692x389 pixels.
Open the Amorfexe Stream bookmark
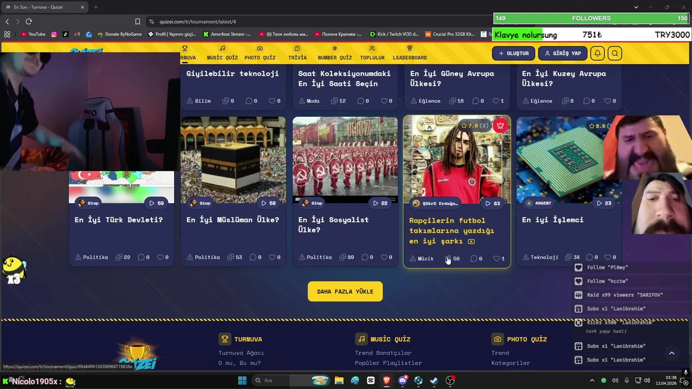click(227, 34)
